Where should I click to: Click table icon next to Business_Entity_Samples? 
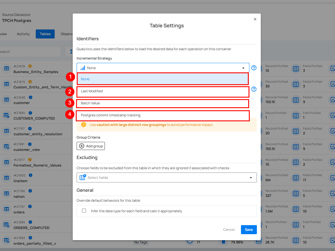[6, 69]
